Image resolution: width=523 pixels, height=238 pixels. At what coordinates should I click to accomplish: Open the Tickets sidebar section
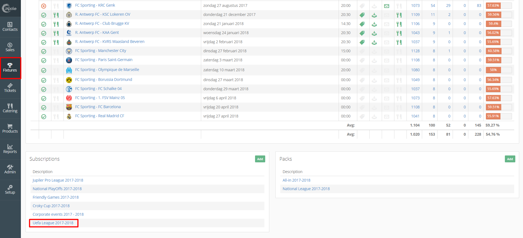click(x=10, y=88)
